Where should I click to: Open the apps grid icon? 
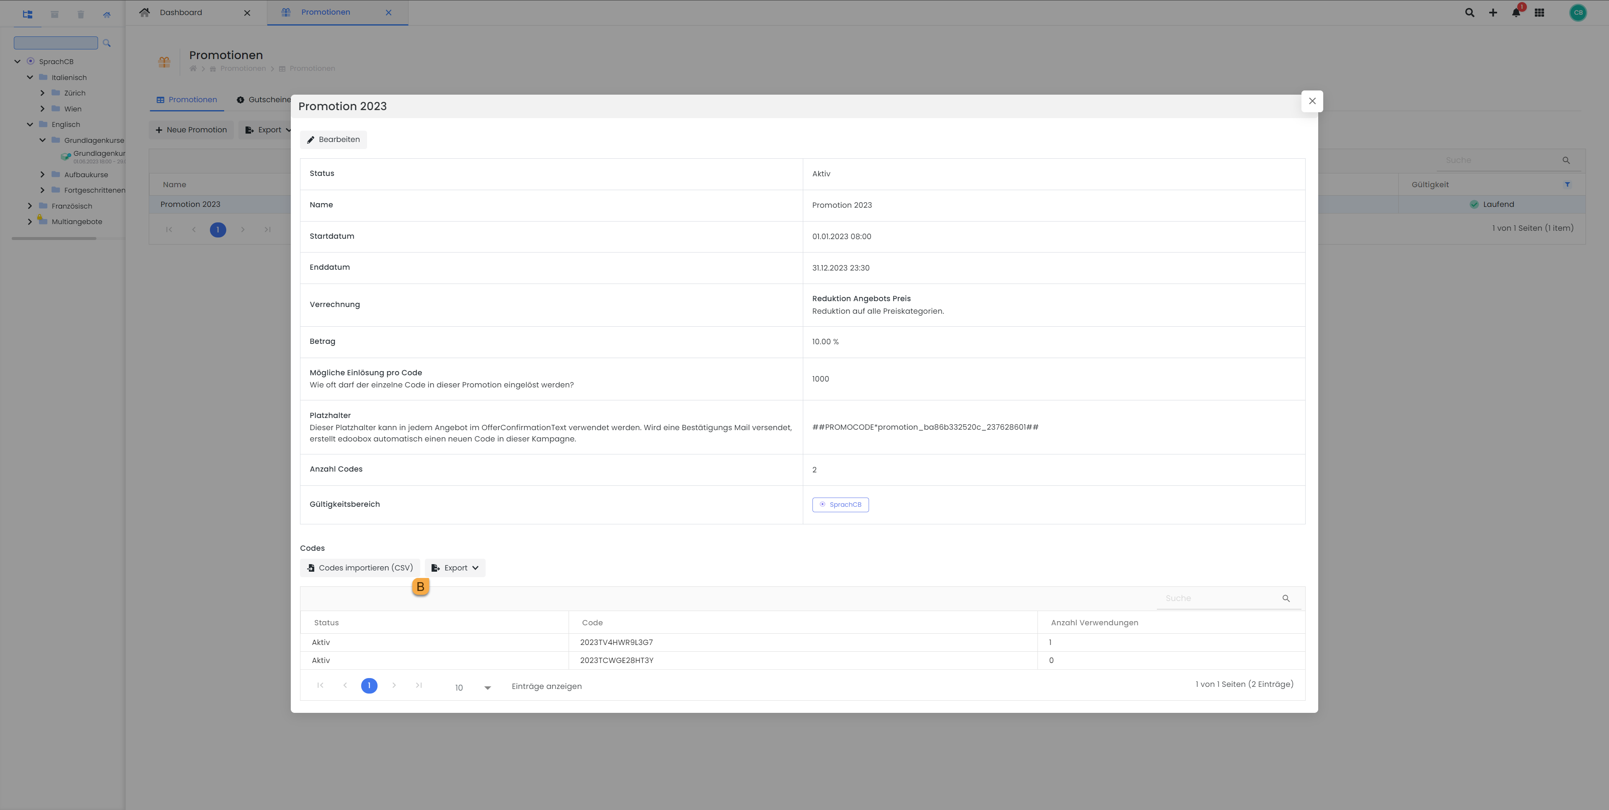(1539, 13)
